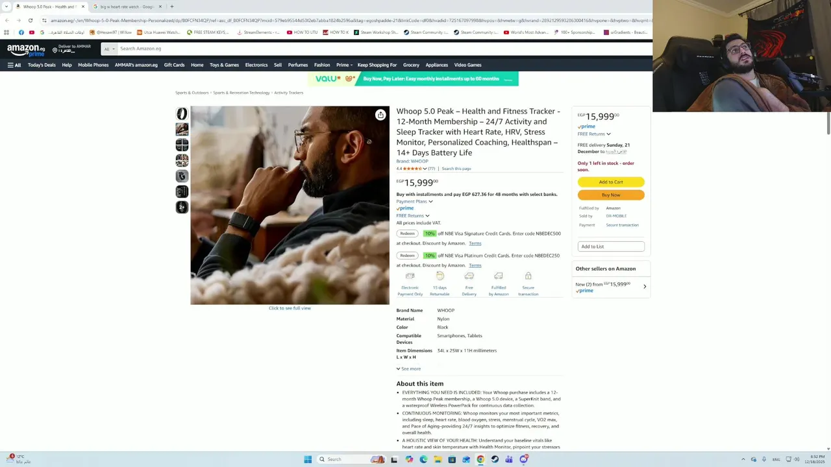Click the Amazon.eg logo

point(26,50)
